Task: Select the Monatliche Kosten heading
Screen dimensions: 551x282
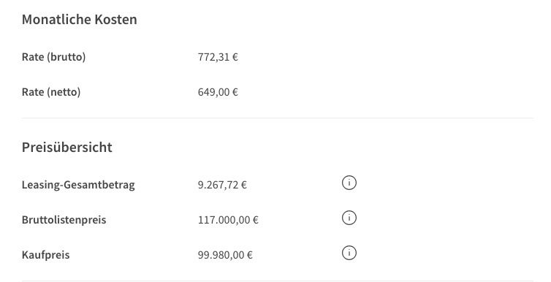Action: coord(80,19)
